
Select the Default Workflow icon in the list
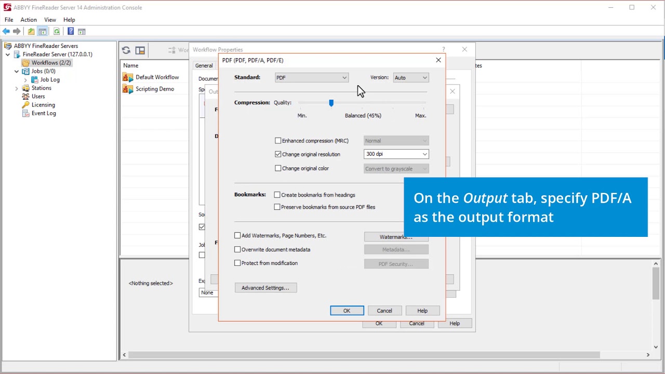(x=128, y=77)
